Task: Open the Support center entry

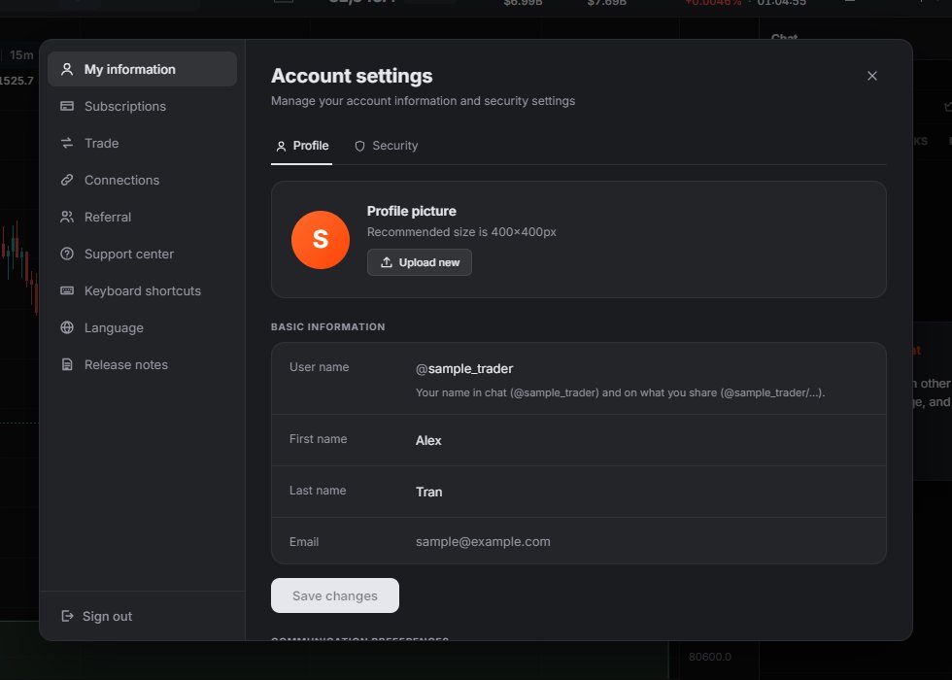Action: tap(142, 254)
